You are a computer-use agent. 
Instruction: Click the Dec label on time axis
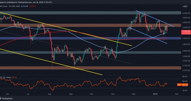tap(134, 94)
